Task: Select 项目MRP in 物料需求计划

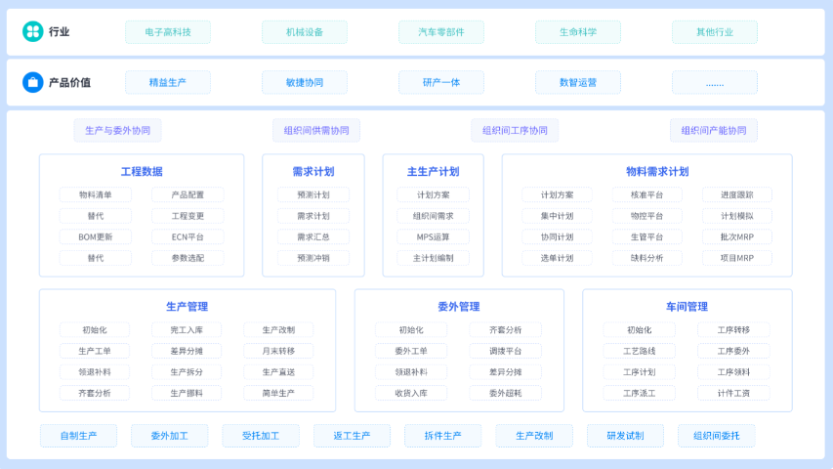Action: 737,258
